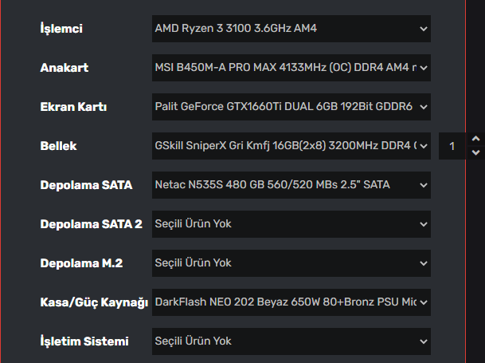Expand the Ekran Kartı graphics card dropdown
The width and height of the screenshot is (485, 363).
291,107
